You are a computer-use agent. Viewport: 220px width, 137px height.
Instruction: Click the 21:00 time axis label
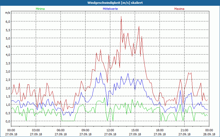pos(184,130)
